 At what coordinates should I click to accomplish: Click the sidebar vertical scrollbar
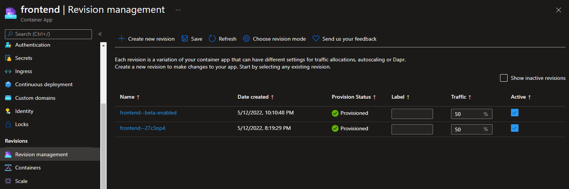coord(104,147)
